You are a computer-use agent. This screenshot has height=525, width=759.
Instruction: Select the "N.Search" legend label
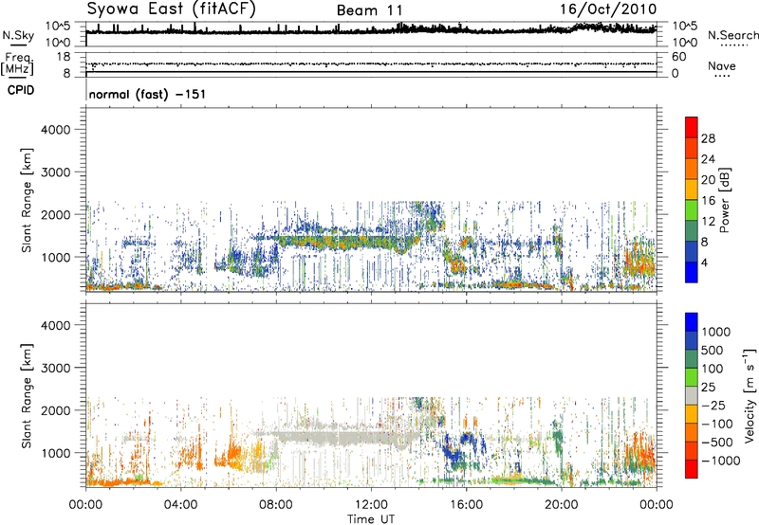(732, 35)
